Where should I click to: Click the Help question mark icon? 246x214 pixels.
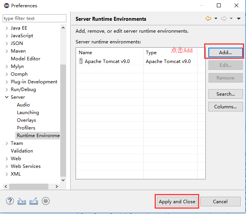10,201
